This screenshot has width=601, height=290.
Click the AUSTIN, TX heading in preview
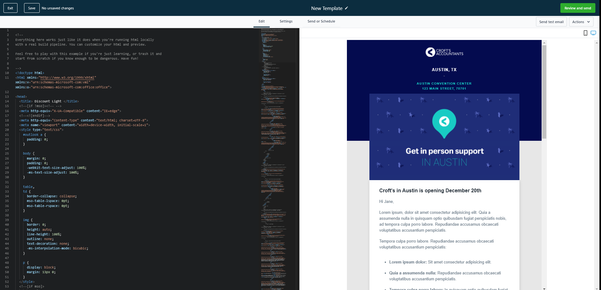(444, 70)
